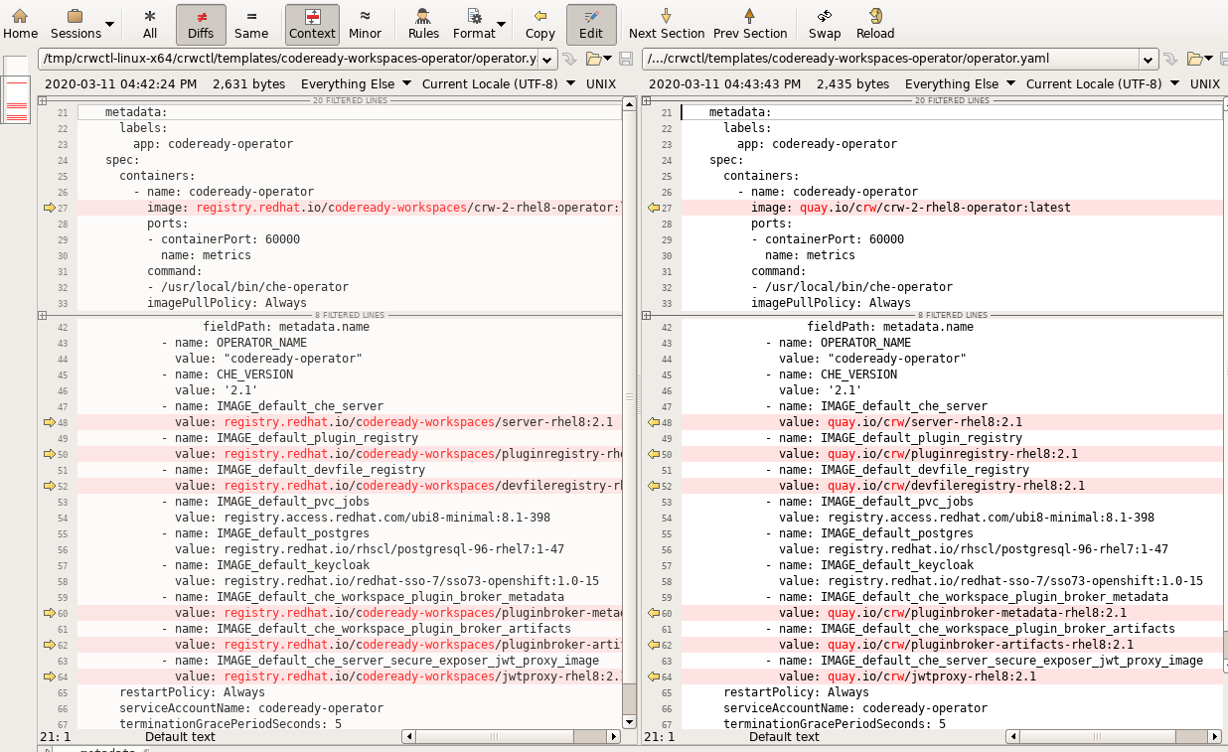The image size is (1228, 752).
Task: Open the Sessions toolbar button
Action: [76, 24]
